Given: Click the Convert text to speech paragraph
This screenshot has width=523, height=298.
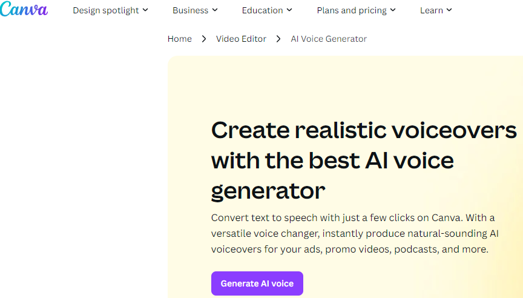Looking at the screenshot, I should click(x=353, y=233).
